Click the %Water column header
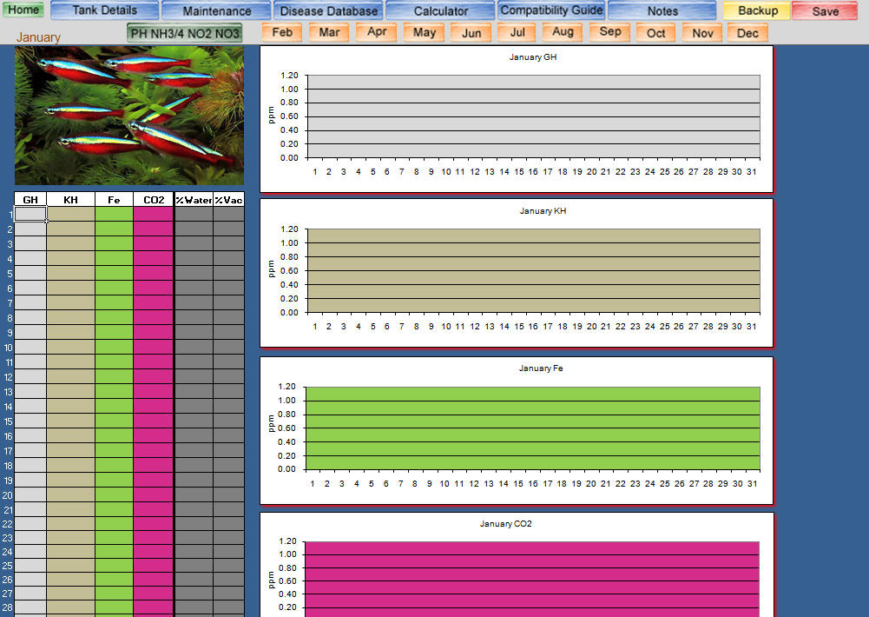 pos(194,199)
